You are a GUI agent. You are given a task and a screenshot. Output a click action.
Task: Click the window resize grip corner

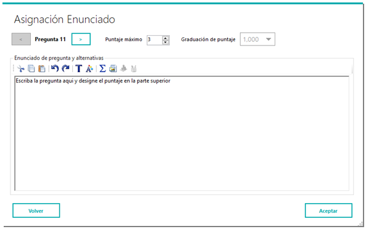pos(361,224)
